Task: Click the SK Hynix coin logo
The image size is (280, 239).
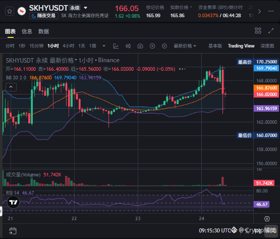Action: 22,11
